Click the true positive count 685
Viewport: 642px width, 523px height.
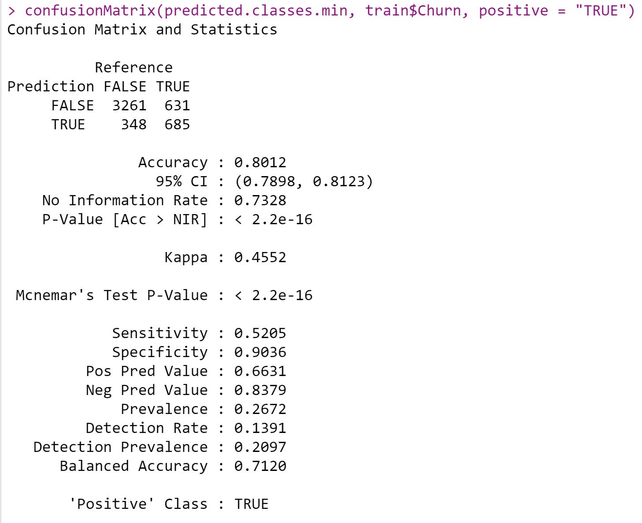(177, 124)
